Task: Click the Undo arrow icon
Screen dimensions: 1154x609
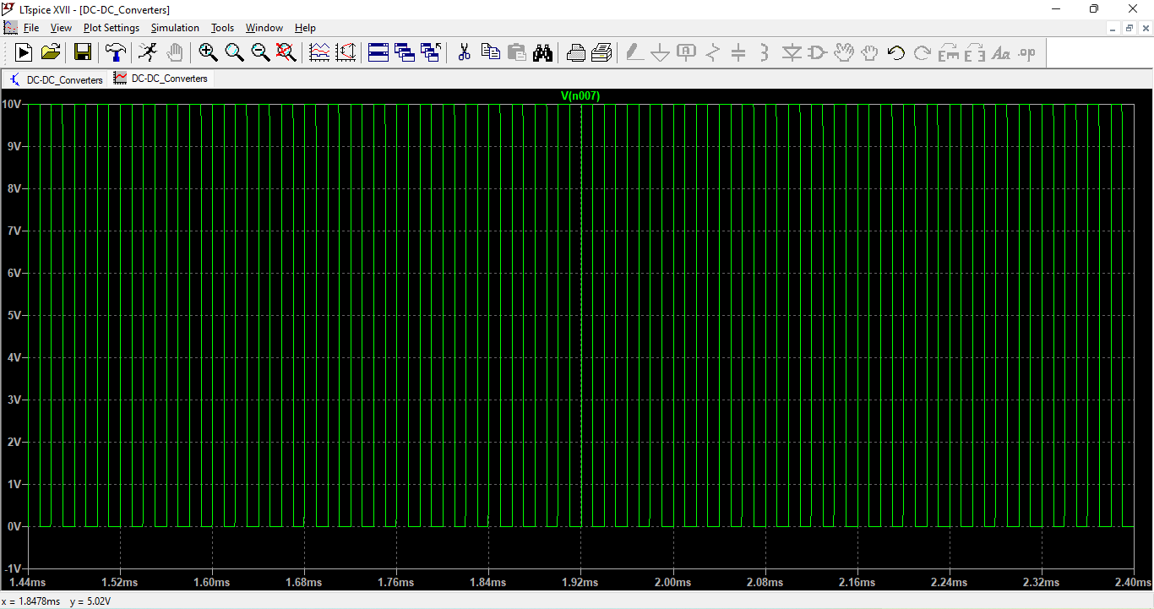Action: pos(896,53)
